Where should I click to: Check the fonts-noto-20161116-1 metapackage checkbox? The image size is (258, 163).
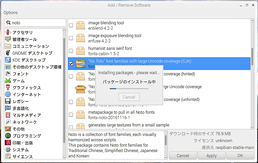click(71, 115)
